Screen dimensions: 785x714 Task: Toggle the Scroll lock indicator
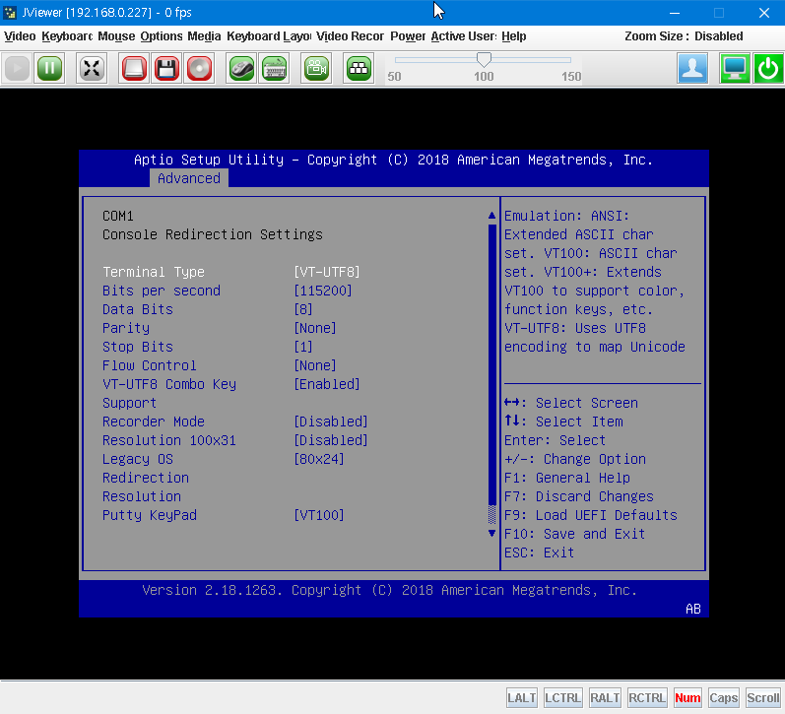(763, 697)
